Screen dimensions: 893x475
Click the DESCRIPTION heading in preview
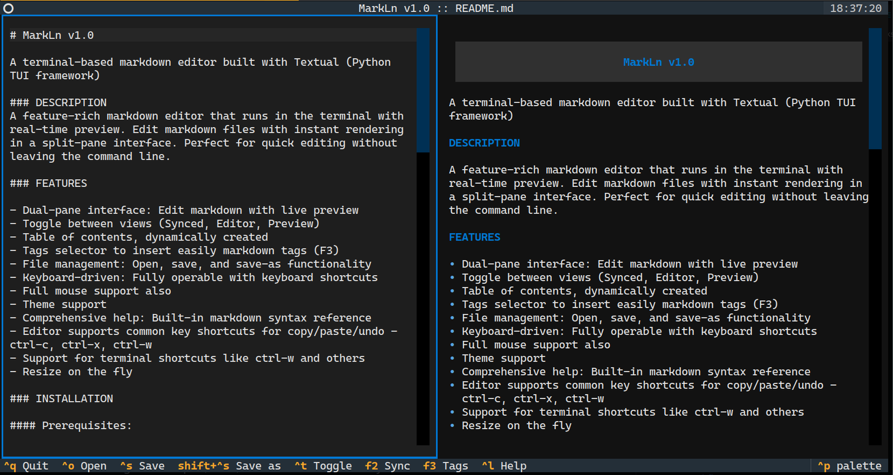coord(484,143)
